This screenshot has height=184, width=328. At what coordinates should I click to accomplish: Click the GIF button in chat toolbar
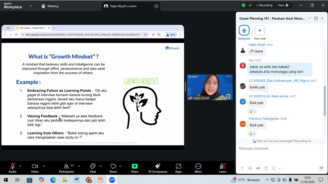click(258, 168)
